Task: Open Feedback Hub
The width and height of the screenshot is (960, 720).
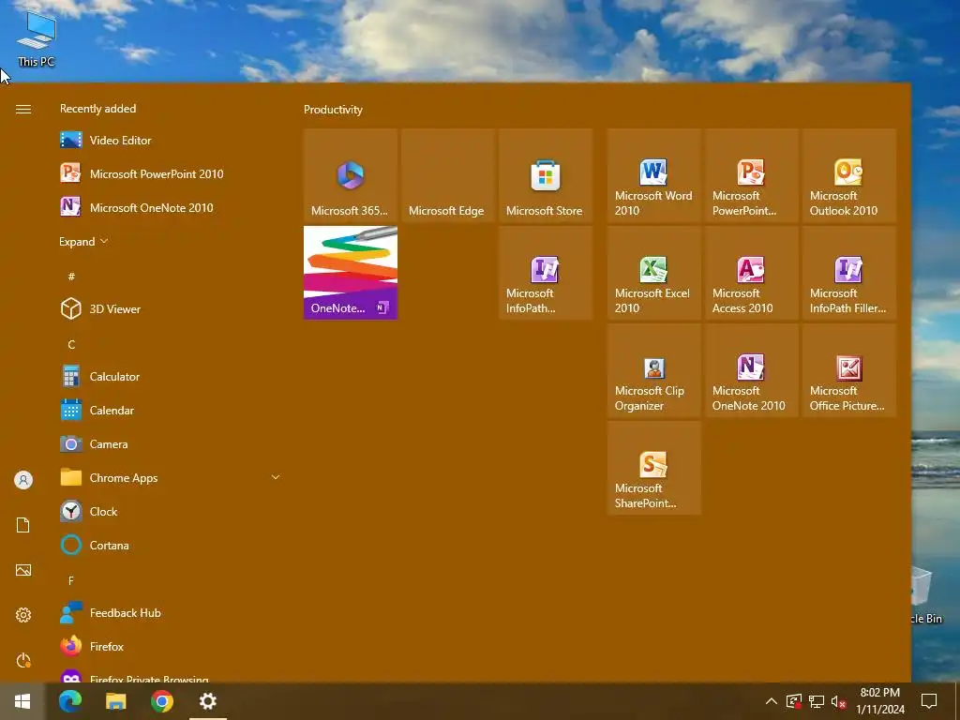Action: pos(169,613)
